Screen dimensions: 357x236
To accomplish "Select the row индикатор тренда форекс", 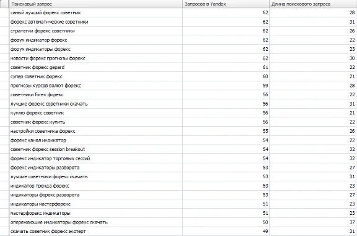I will coord(178,186).
